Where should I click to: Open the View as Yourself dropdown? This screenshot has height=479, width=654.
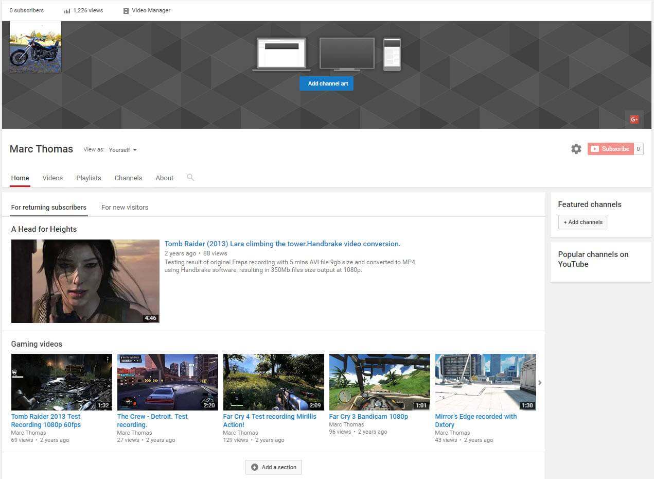[x=123, y=150]
